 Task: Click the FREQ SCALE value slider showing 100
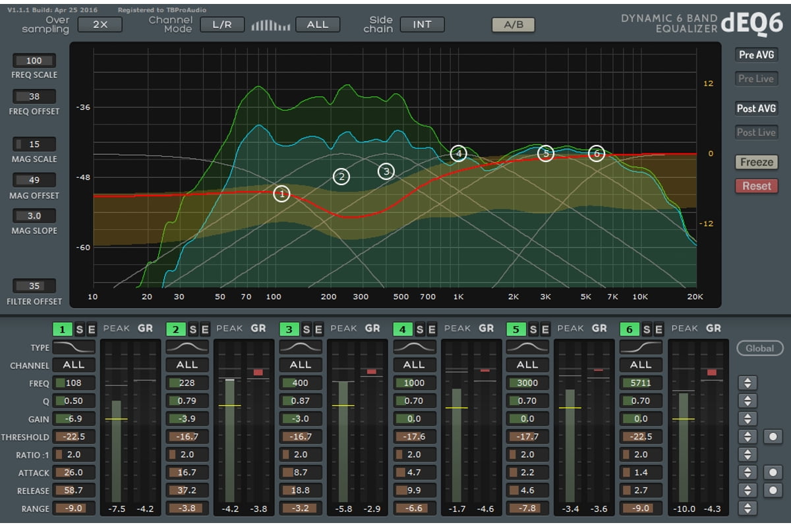click(34, 61)
